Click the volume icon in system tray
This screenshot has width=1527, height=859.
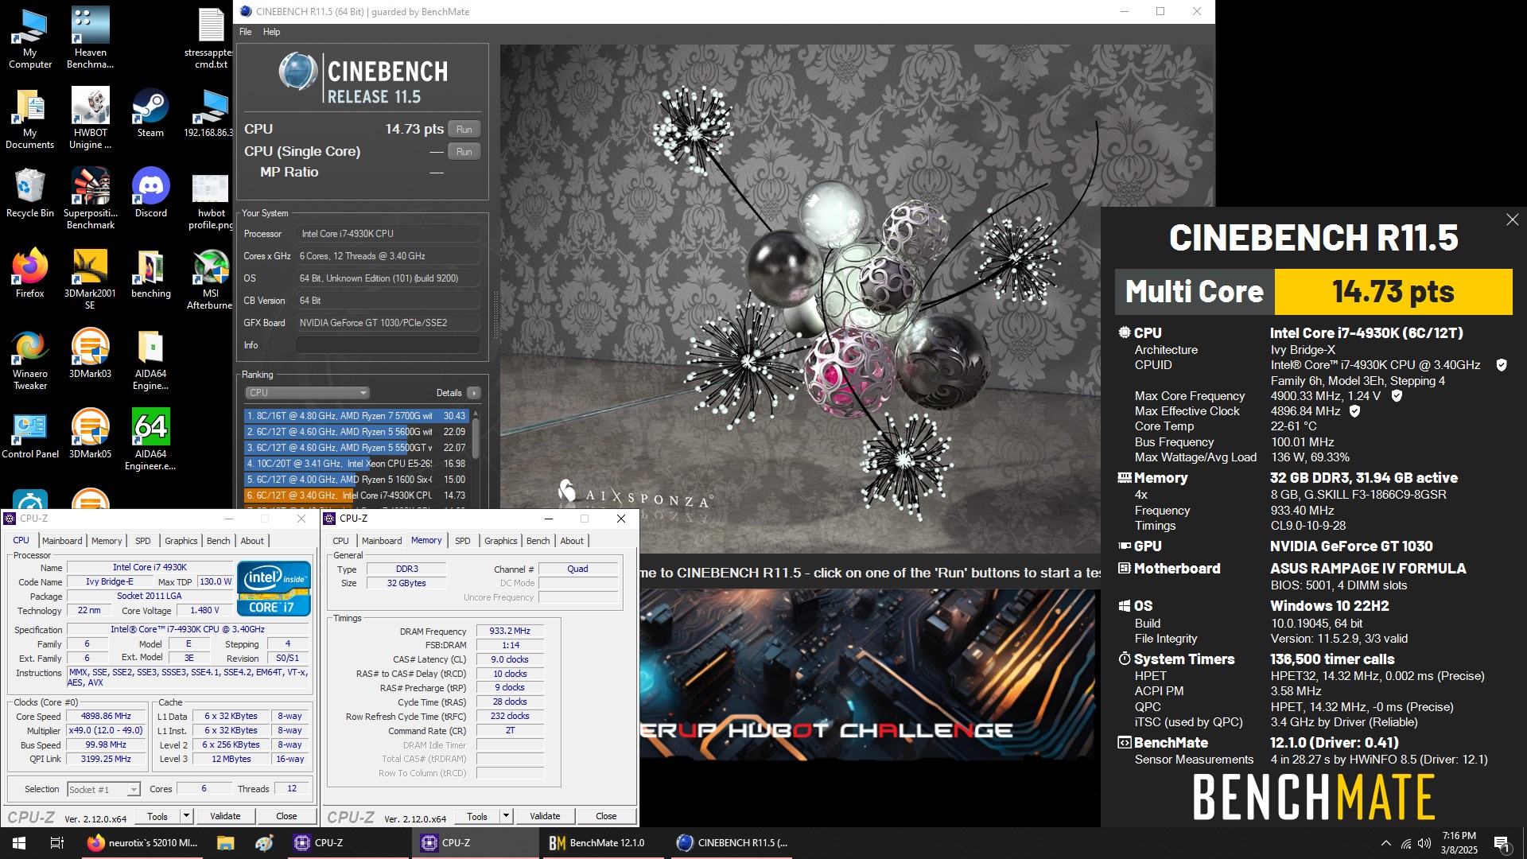(1424, 843)
